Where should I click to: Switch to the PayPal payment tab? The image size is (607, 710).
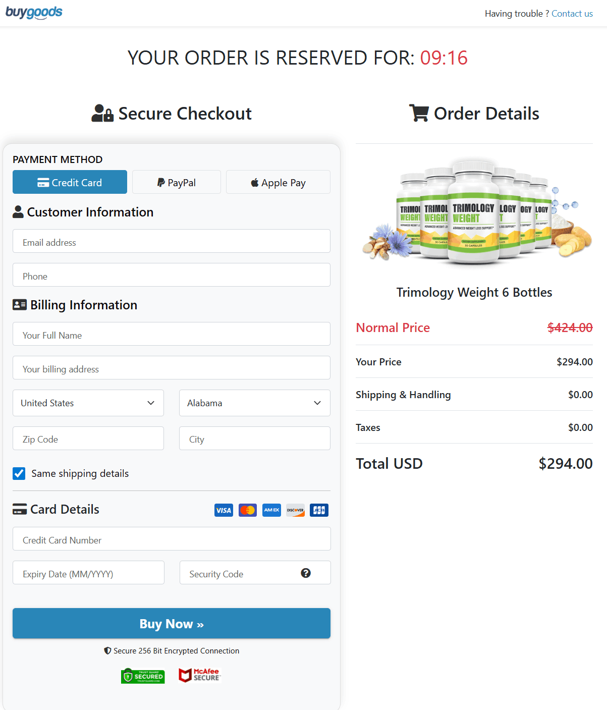(176, 182)
